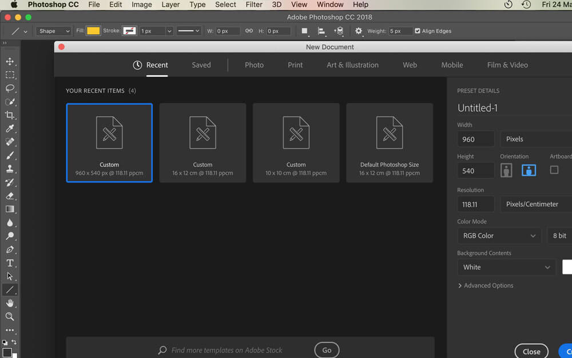This screenshot has height=358, width=572.
Task: Open the stroke line style dropdown
Action: 189,31
